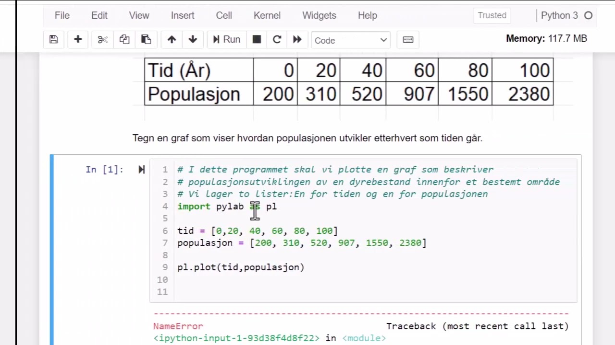Click the Python 3 kernel name
The width and height of the screenshot is (615, 345).
pos(559,15)
